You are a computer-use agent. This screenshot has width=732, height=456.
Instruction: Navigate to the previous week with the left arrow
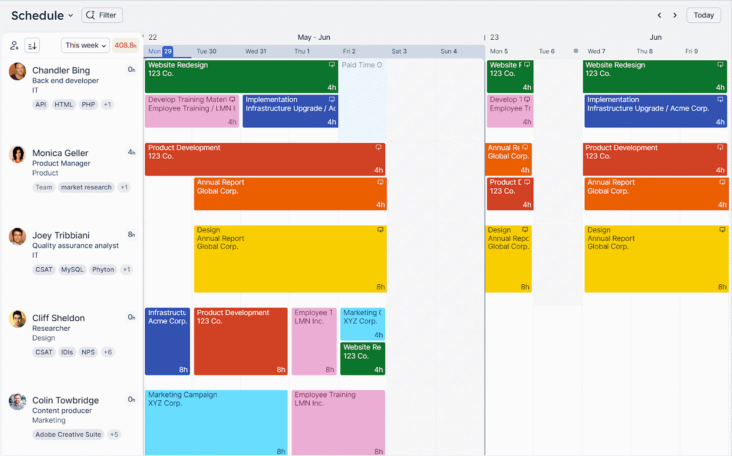coord(659,15)
